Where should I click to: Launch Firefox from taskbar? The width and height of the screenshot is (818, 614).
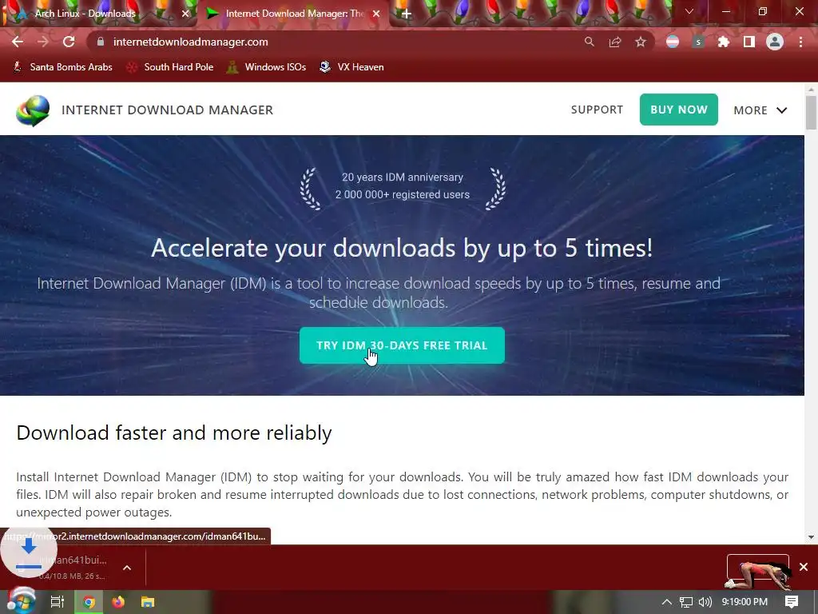118,602
